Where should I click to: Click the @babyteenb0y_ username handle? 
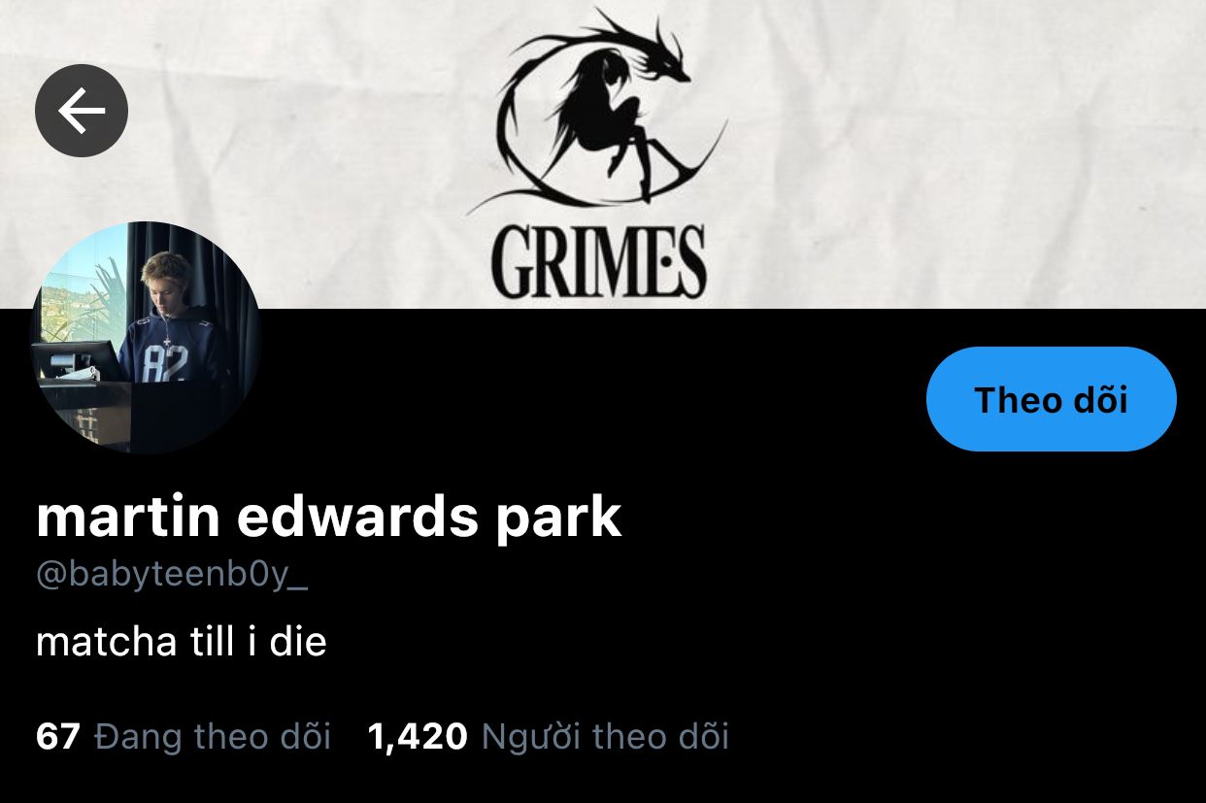[x=172, y=576]
